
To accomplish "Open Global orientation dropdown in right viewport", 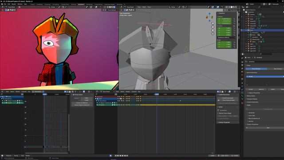I will [173, 7].
